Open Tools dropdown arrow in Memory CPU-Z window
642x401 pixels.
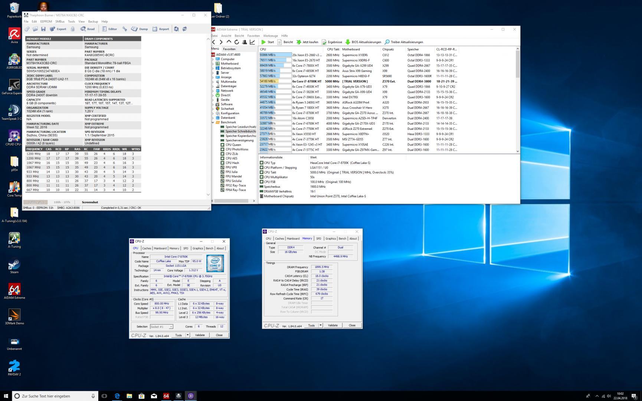click(321, 325)
